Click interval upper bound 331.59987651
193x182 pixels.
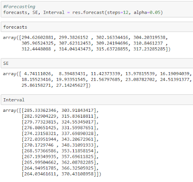click(77, 128)
